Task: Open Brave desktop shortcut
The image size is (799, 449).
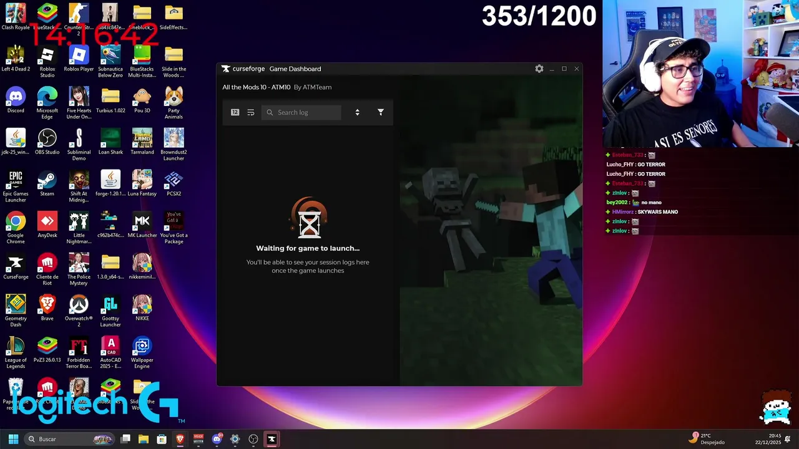Action: (47, 308)
